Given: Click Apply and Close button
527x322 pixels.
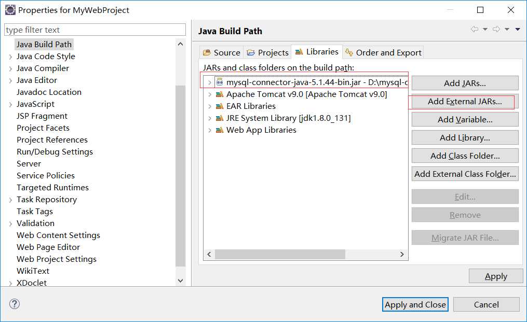Looking at the screenshot, I should (415, 304).
